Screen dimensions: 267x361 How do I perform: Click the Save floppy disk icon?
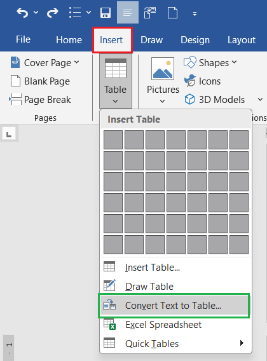pos(106,13)
